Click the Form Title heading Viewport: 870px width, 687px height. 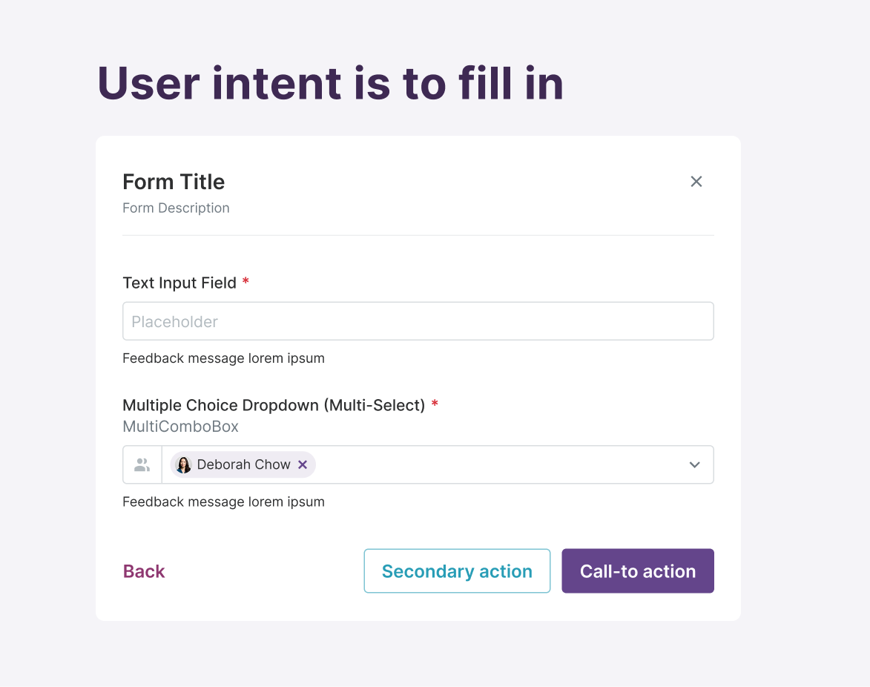coord(174,182)
